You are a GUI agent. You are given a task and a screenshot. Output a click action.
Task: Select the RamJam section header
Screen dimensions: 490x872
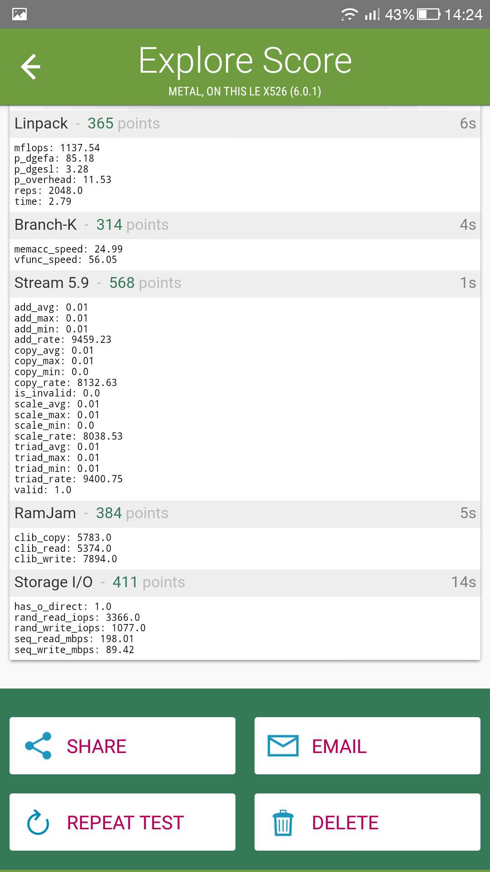245,513
